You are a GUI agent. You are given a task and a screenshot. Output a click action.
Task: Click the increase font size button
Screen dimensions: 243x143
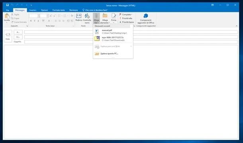(51, 15)
